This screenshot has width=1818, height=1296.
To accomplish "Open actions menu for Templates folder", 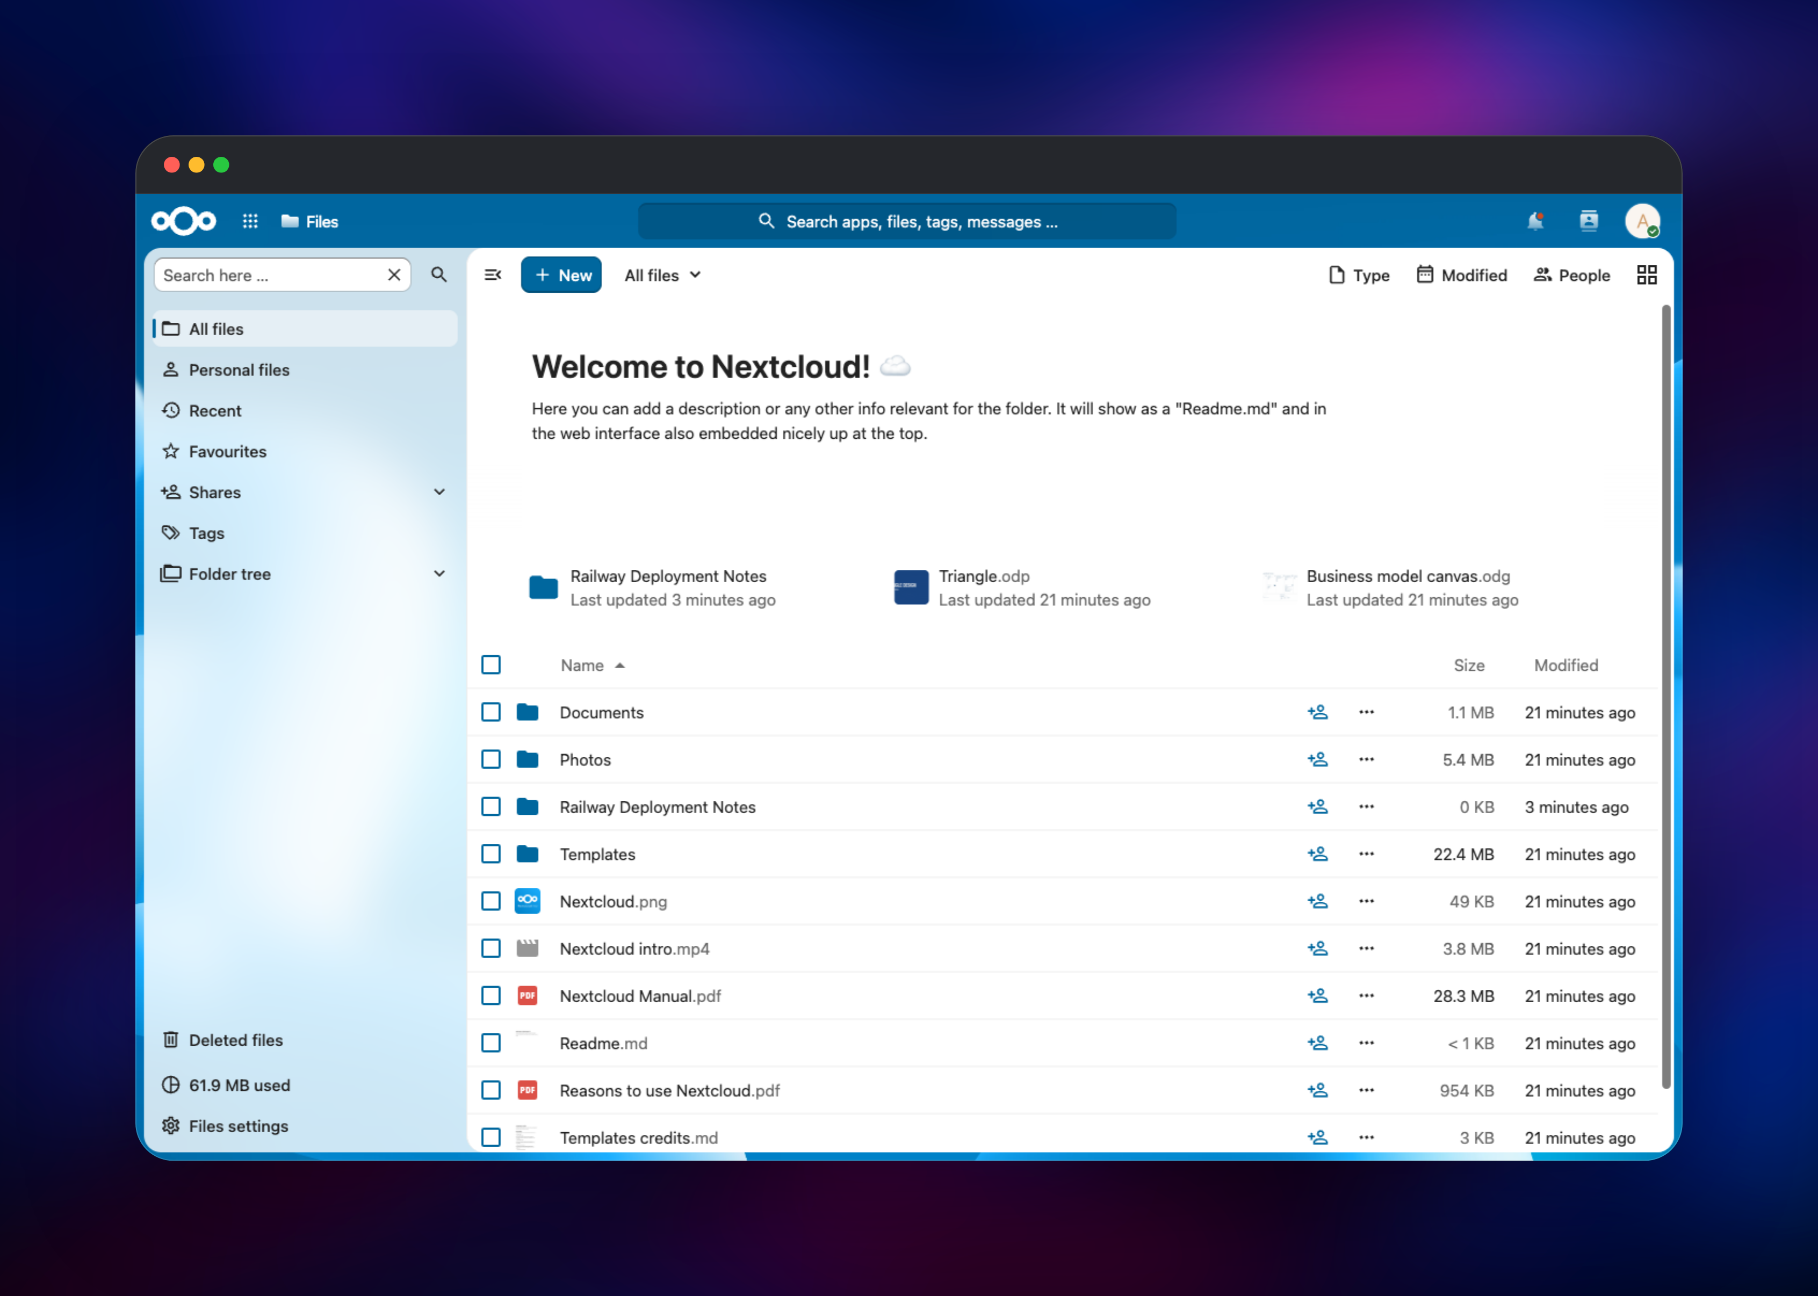I will (1366, 853).
